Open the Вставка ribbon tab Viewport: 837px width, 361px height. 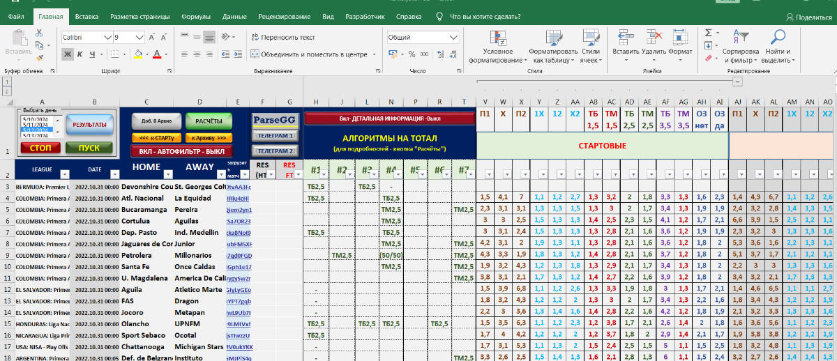click(86, 16)
